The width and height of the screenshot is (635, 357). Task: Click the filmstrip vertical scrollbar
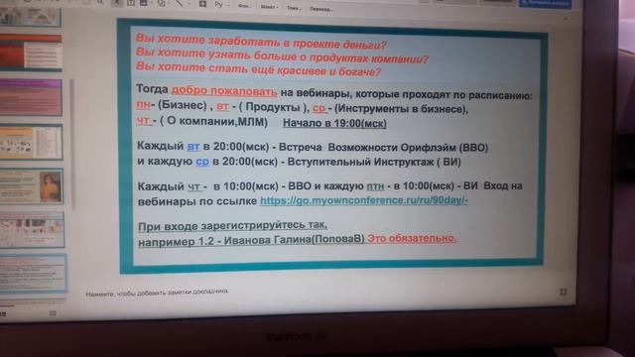72,144
